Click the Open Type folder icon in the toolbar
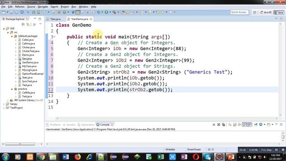The height and width of the screenshot is (161, 286). click(123, 12)
